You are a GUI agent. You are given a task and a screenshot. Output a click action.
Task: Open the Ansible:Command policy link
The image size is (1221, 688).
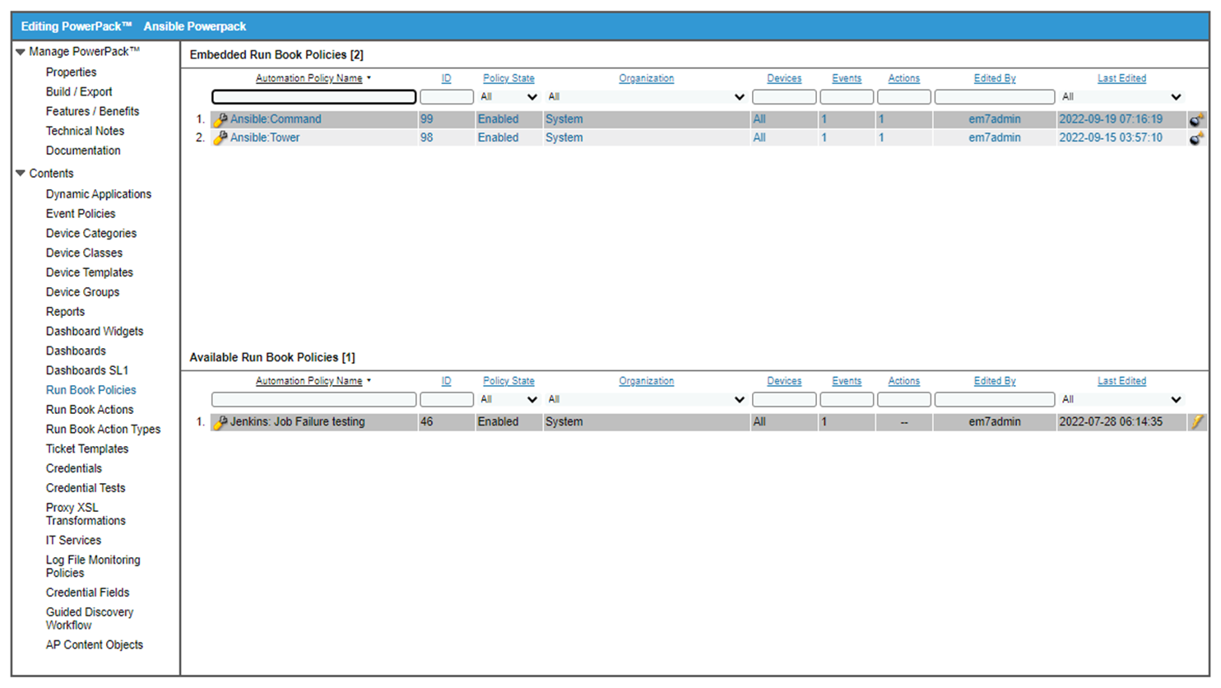point(276,119)
